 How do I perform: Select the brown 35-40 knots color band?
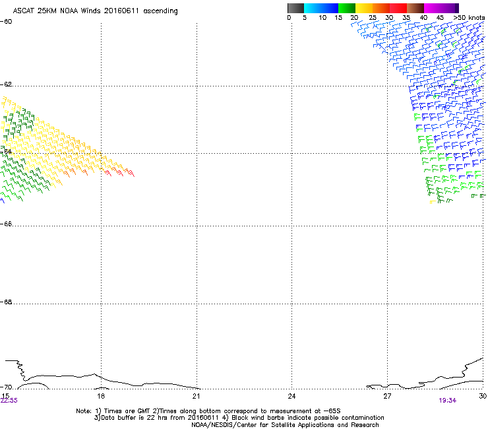point(415,8)
